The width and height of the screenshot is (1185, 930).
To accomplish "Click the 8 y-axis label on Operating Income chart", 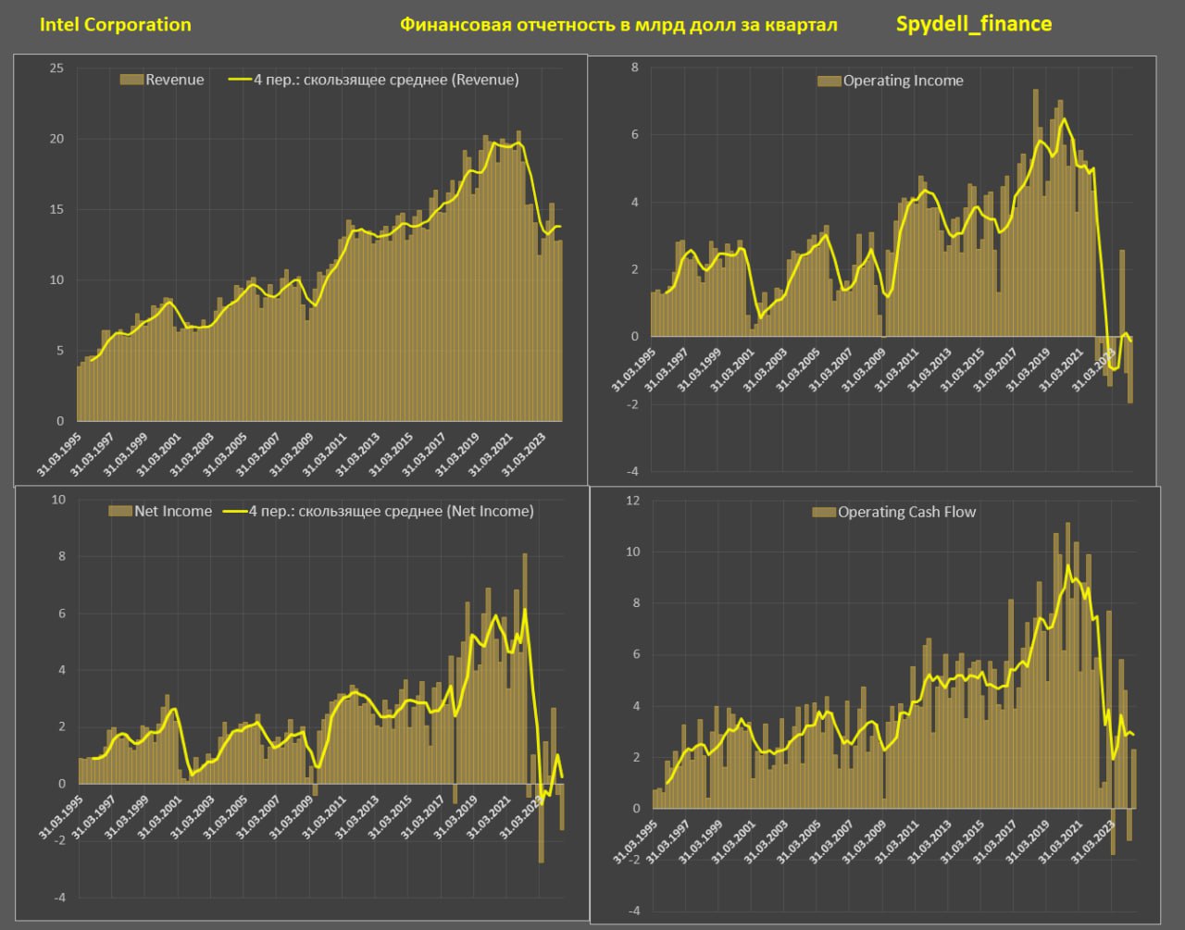I will pos(634,68).
